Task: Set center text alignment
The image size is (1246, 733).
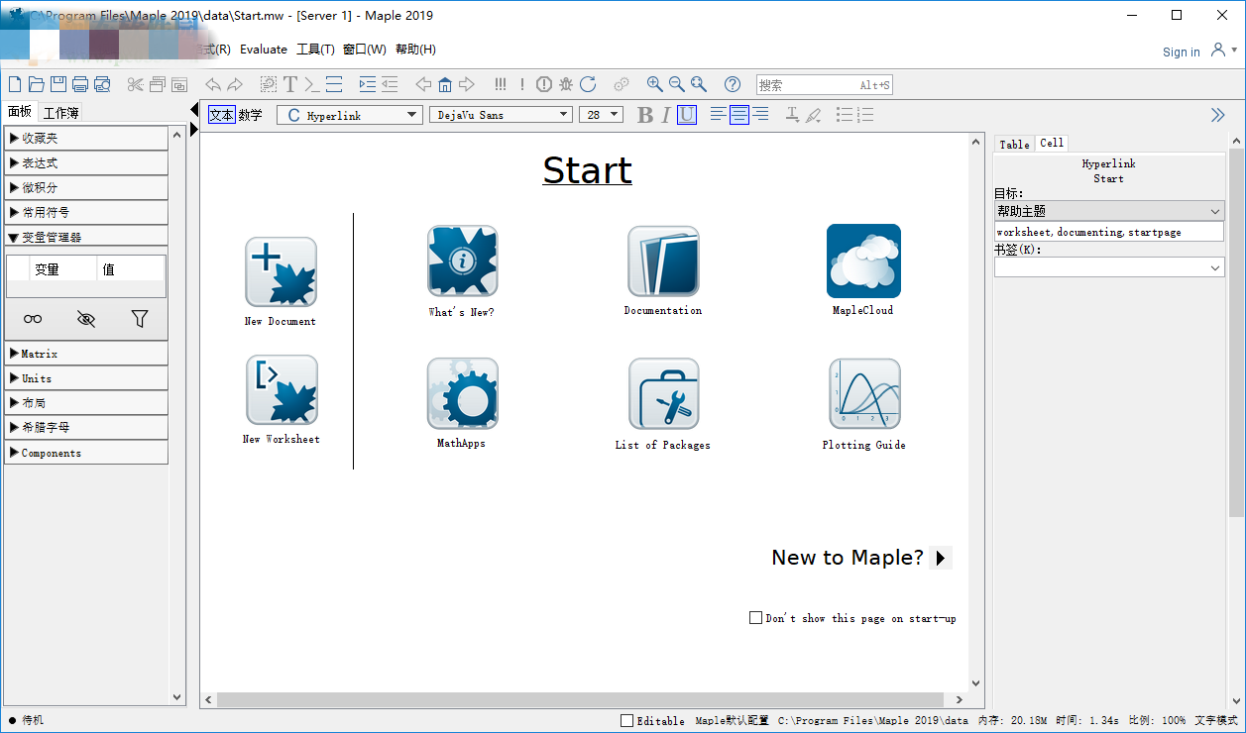Action: tap(739, 115)
